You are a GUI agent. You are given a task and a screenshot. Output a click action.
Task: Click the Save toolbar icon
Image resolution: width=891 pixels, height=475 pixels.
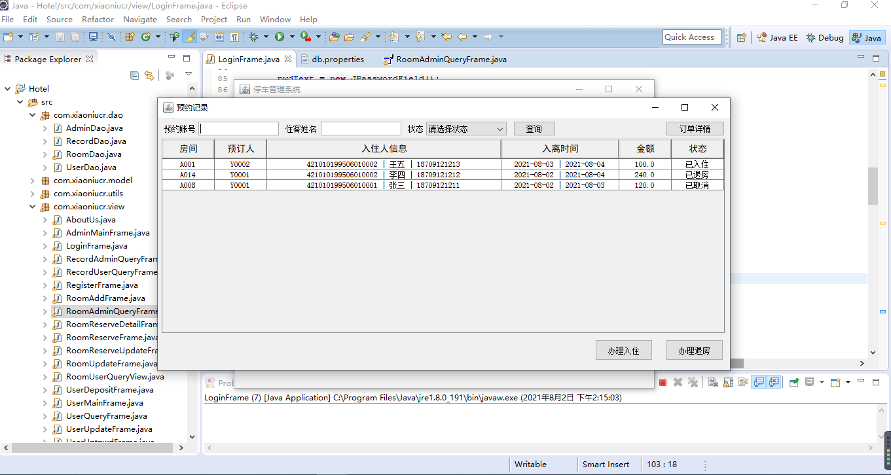60,37
